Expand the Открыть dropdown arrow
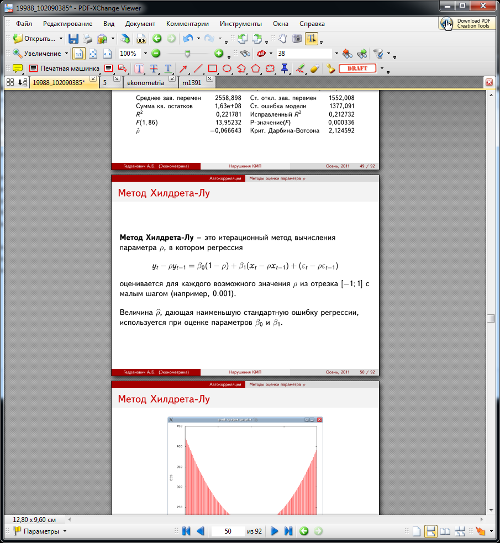 (61, 39)
